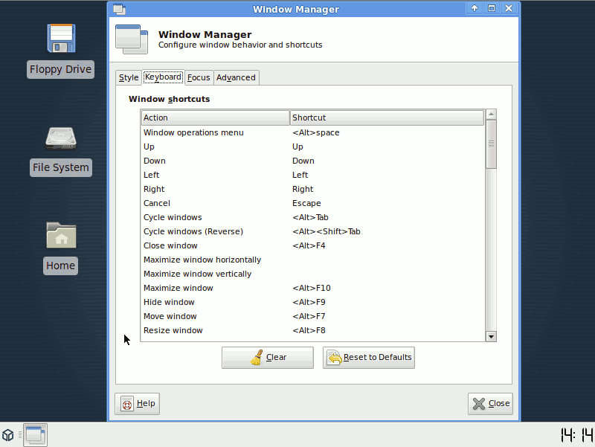Click the Xfce applications menu panel icon
595x447 pixels.
click(x=7, y=434)
